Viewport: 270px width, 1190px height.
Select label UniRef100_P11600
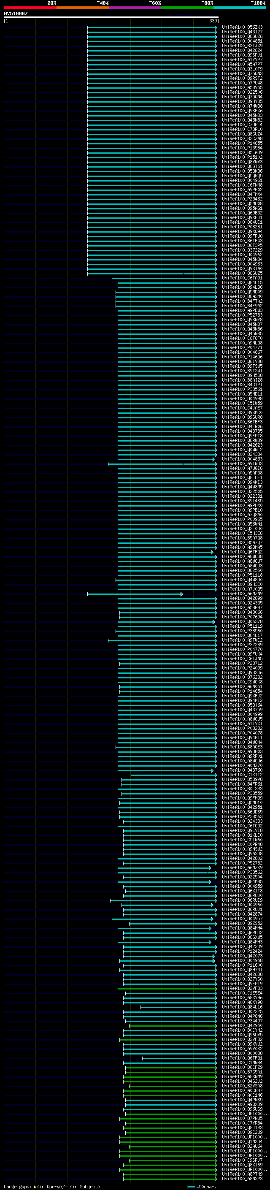pyautogui.click(x=242, y=965)
